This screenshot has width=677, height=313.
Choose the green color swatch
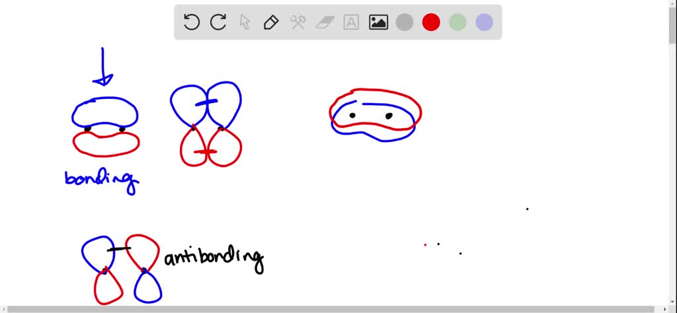tap(458, 22)
